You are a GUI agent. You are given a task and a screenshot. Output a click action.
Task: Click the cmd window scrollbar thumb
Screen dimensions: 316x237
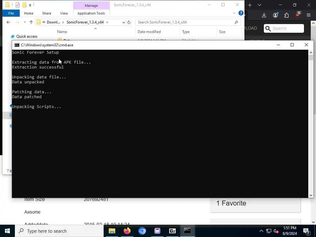tap(311, 58)
